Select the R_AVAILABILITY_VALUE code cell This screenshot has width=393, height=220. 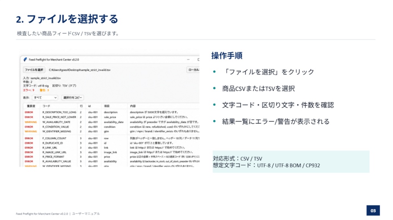(x=57, y=161)
